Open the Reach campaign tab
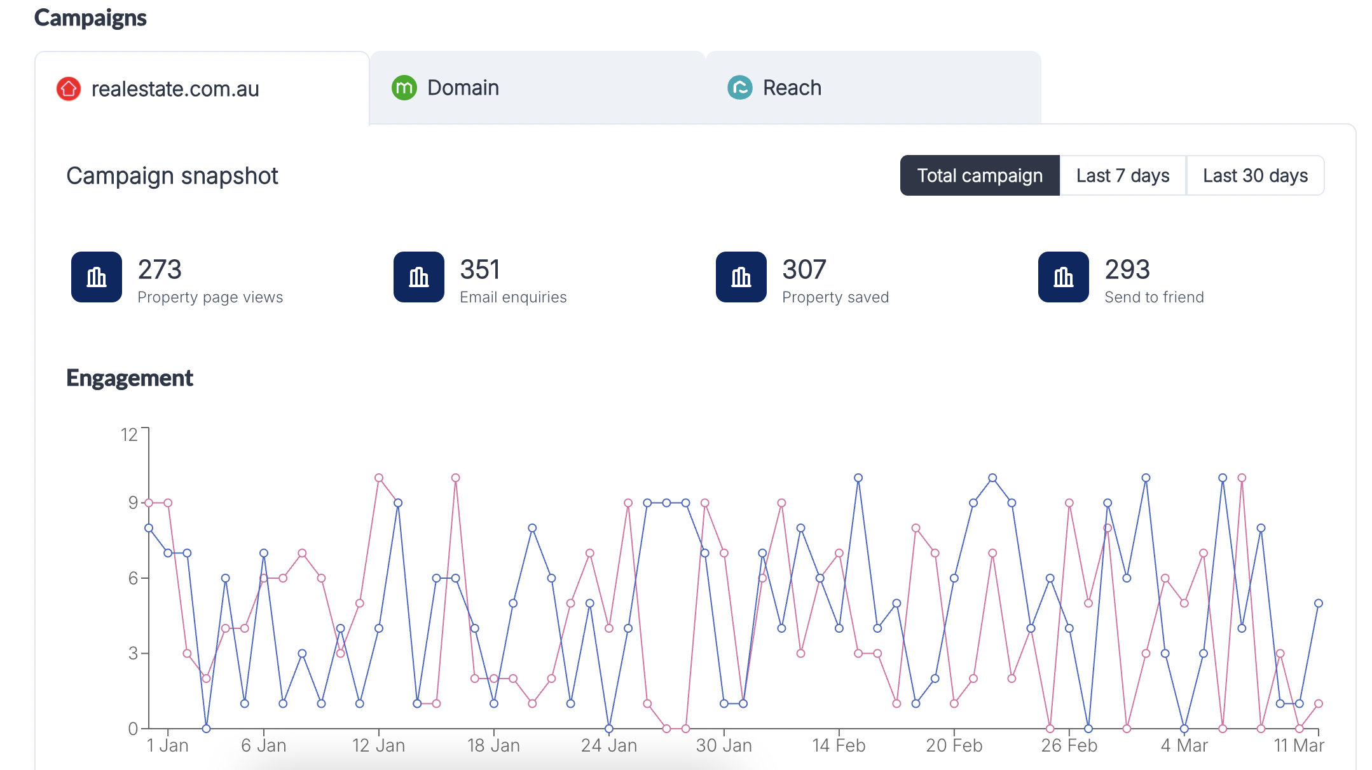The image size is (1372, 770). tap(874, 88)
